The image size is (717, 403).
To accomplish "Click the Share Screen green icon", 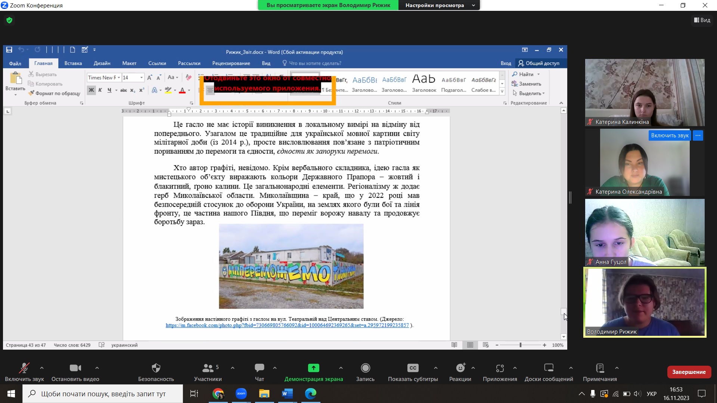I will point(313,368).
